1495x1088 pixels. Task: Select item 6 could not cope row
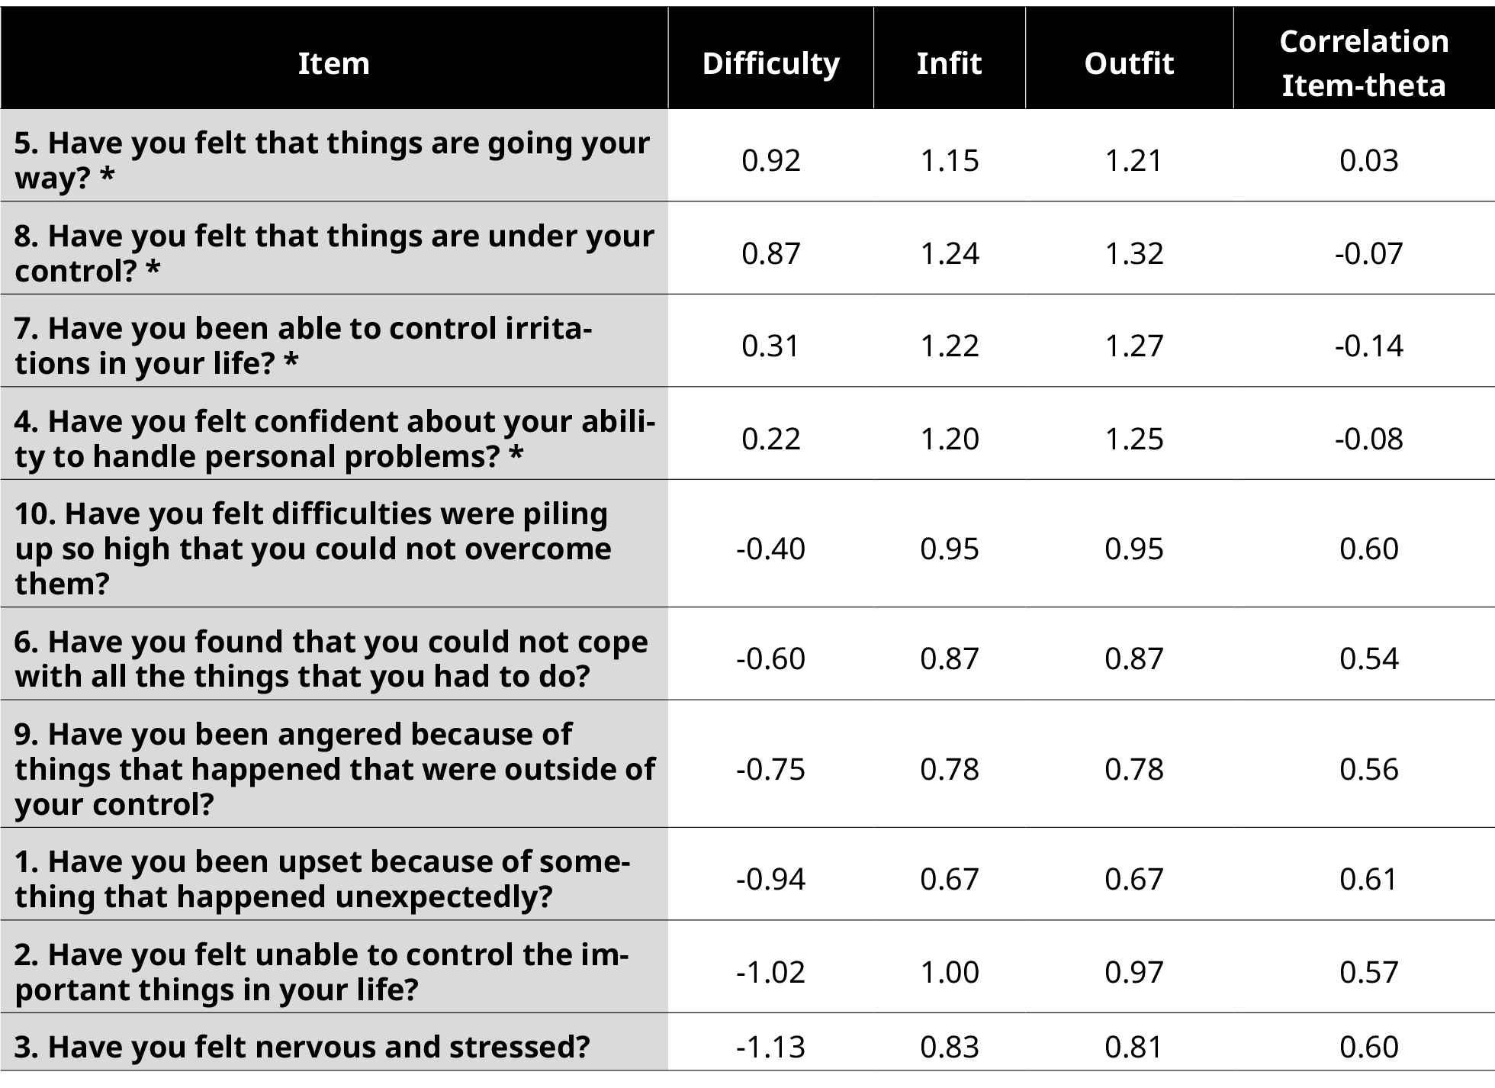pyautogui.click(x=747, y=654)
